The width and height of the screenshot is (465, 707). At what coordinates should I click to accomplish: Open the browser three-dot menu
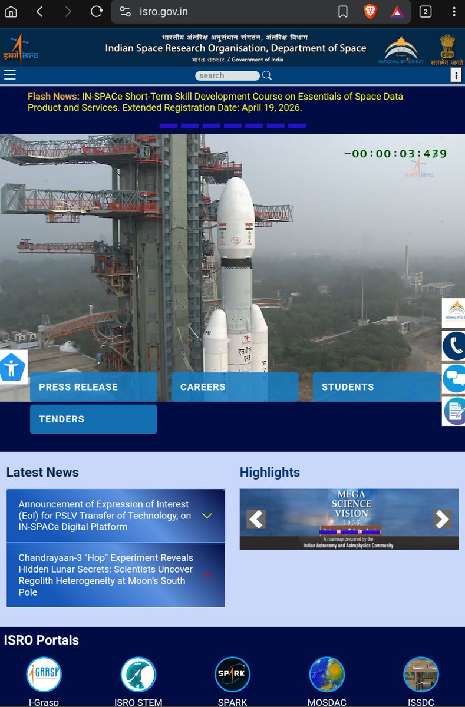click(453, 11)
